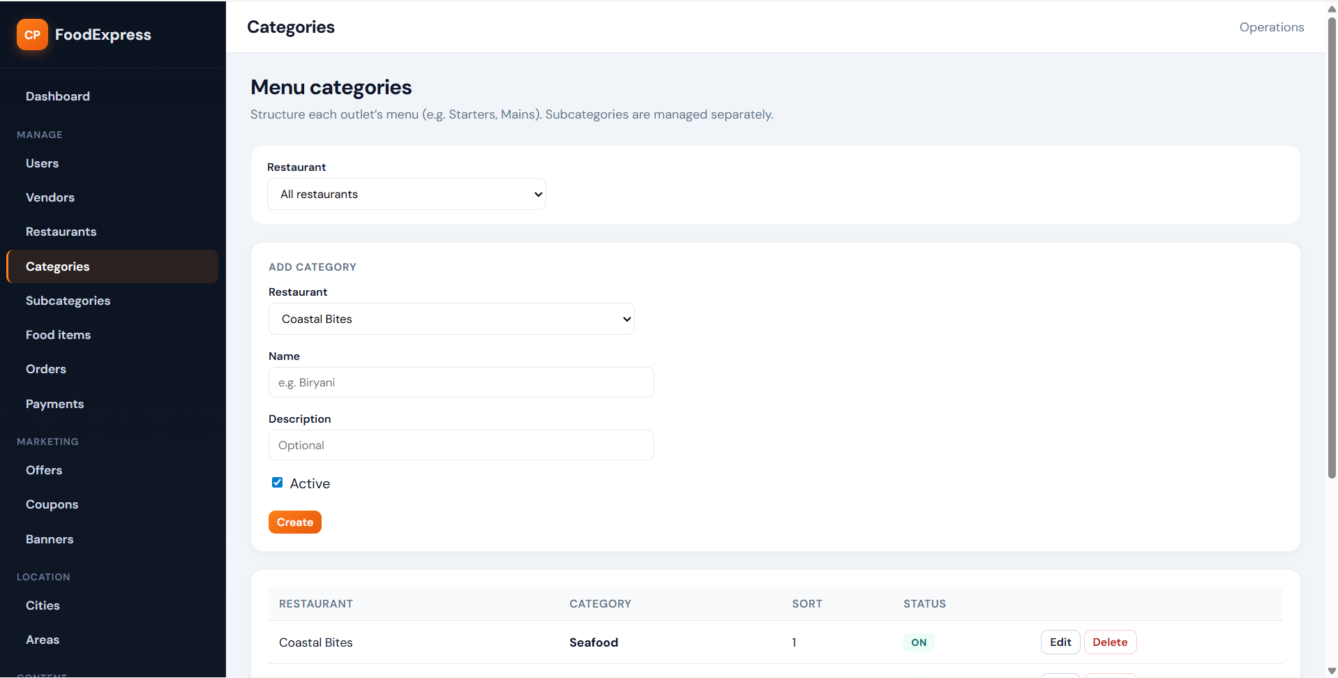Click the CP FoodExpress logo icon
The height and width of the screenshot is (678, 1338).
32,35
